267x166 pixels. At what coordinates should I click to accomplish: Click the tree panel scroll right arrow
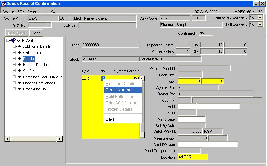[x=59, y=139]
